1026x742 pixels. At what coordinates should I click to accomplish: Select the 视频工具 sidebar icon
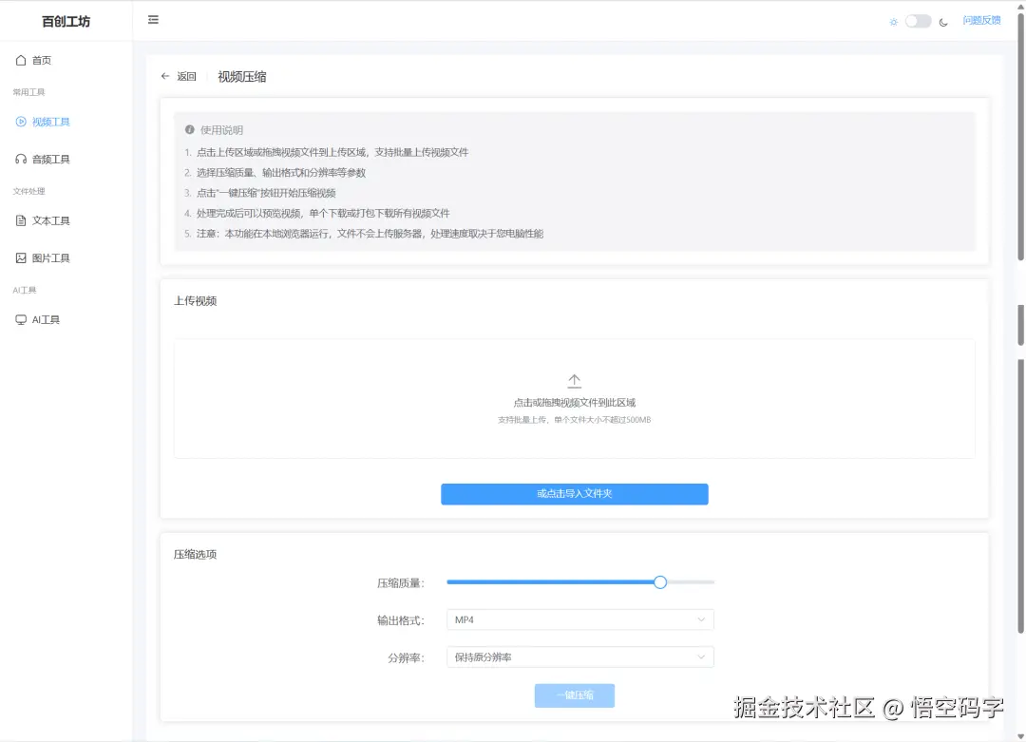[x=22, y=122]
